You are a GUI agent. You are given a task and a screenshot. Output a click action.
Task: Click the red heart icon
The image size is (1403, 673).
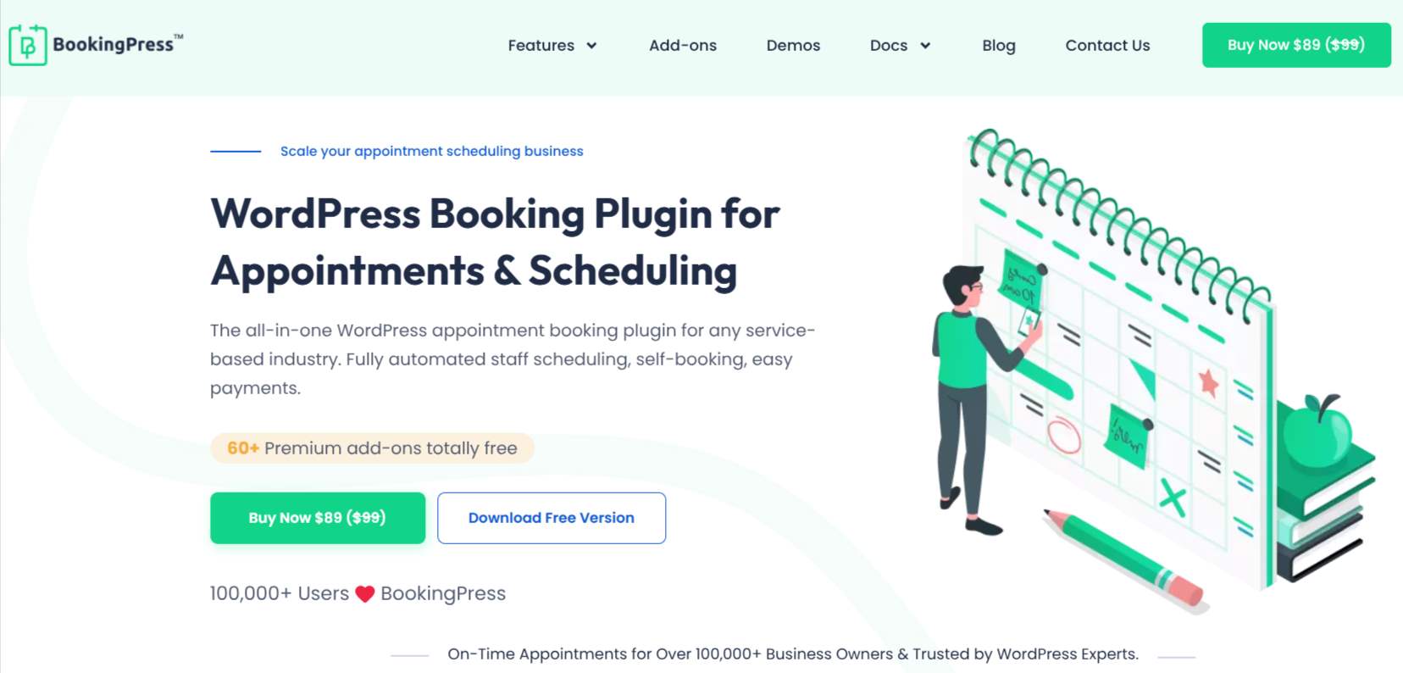click(364, 594)
